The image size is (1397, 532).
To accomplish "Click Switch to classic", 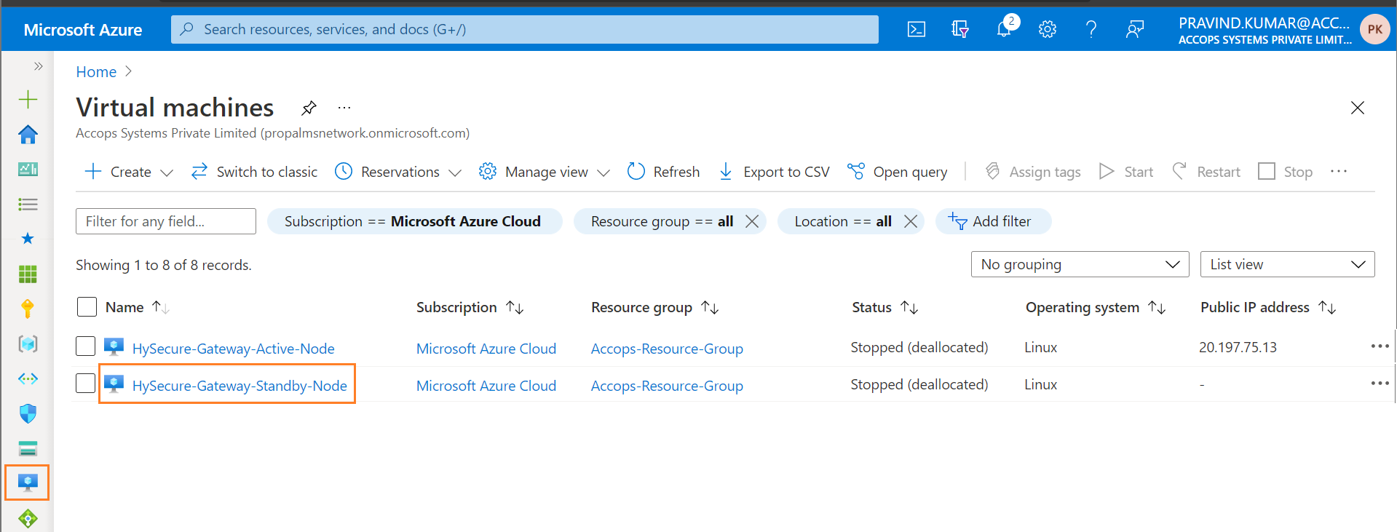I will pos(254,172).
